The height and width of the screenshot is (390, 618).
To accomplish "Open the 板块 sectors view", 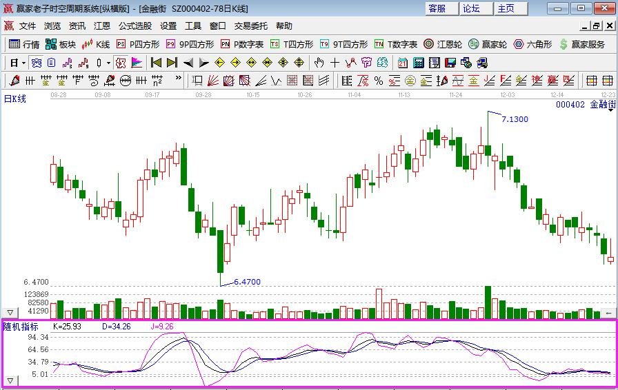I will [x=61, y=44].
